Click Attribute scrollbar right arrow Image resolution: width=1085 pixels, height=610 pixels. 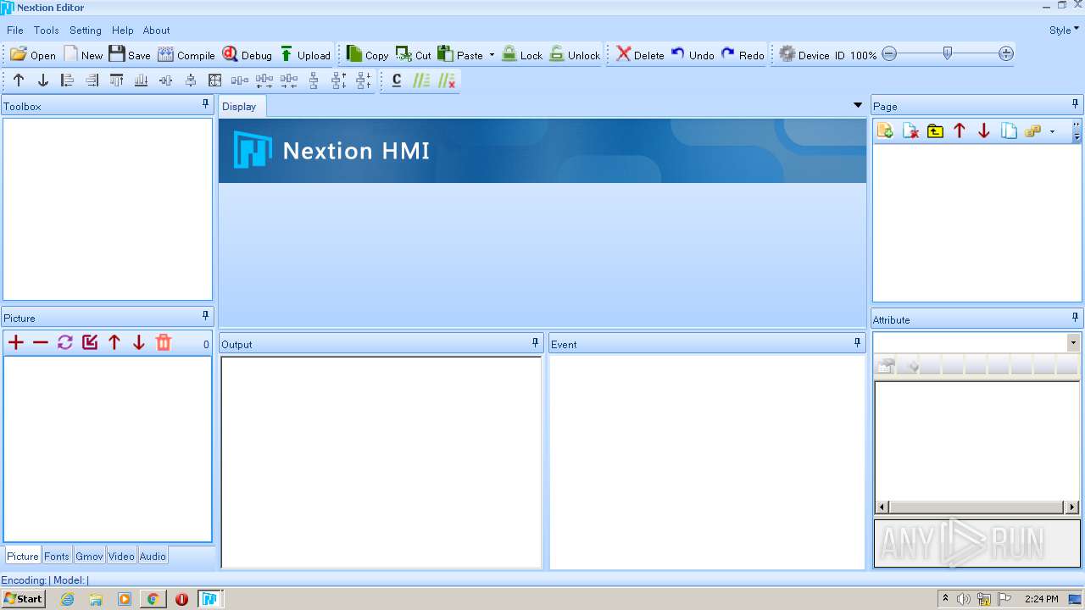(x=1071, y=507)
